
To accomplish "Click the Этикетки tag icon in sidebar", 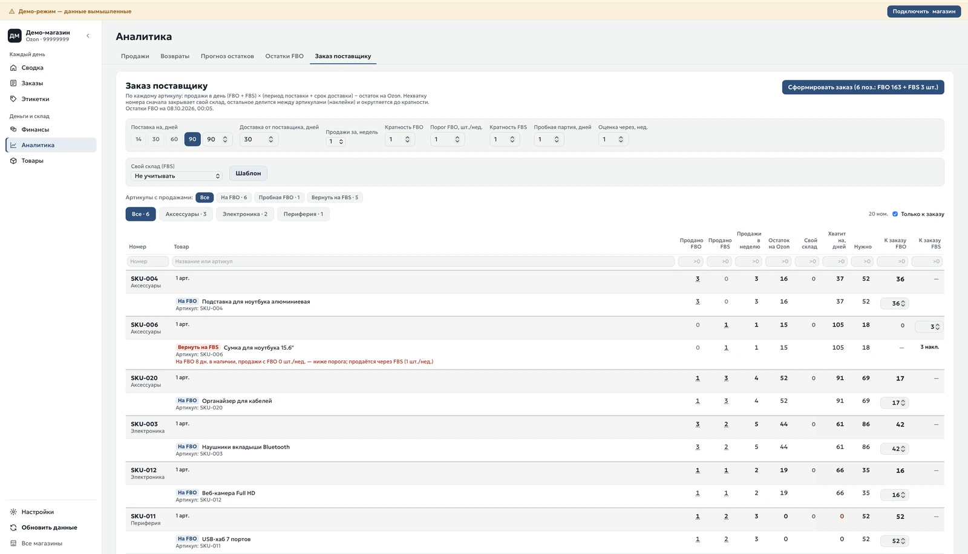I will pyautogui.click(x=13, y=99).
